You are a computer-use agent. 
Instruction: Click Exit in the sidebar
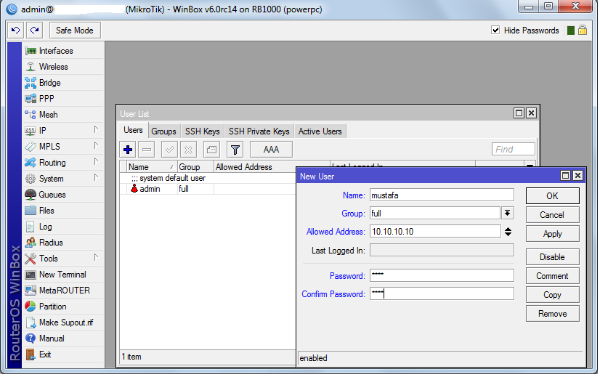point(63,354)
